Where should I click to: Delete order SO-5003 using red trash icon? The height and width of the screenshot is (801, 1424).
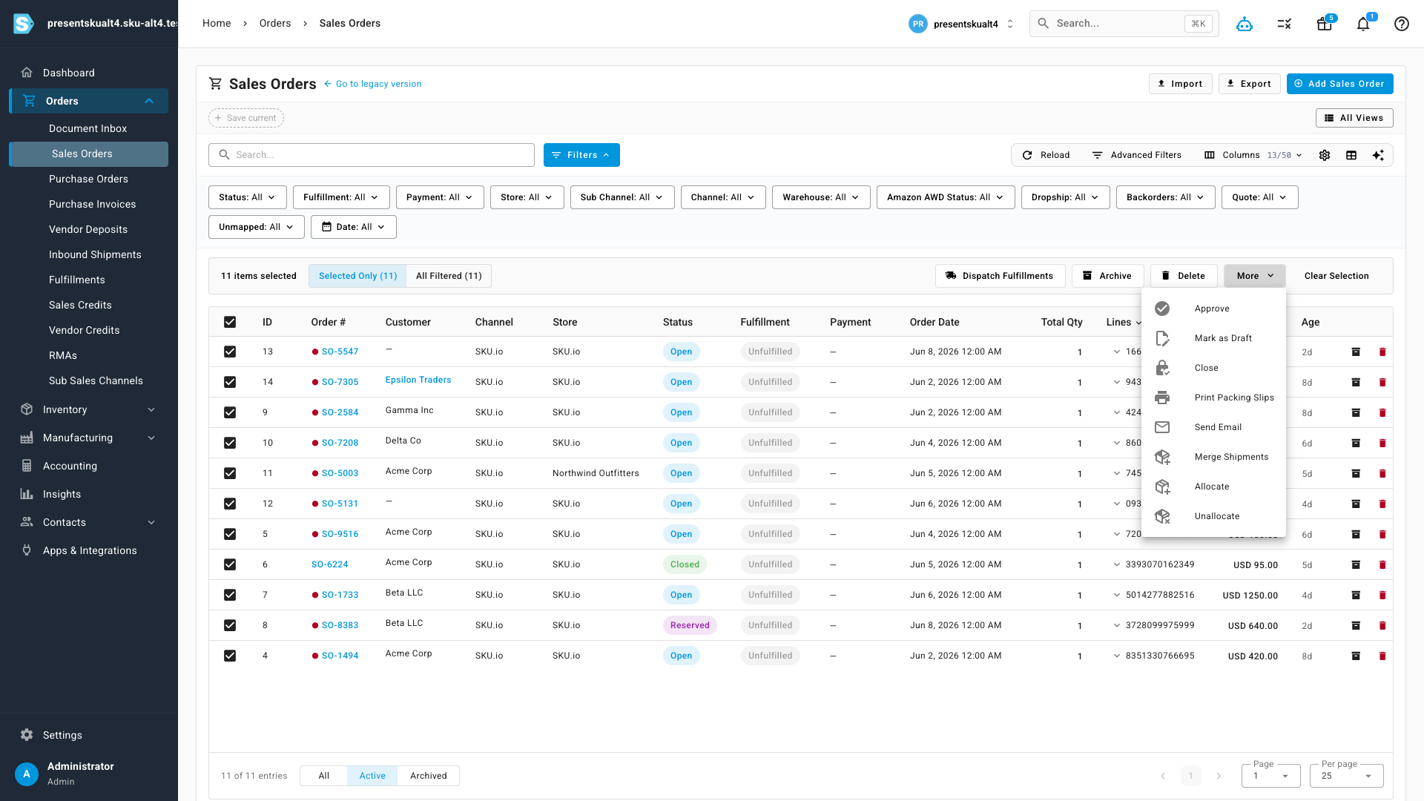1382,473
